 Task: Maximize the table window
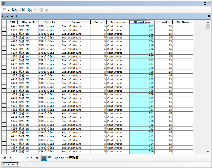coord(205,4)
